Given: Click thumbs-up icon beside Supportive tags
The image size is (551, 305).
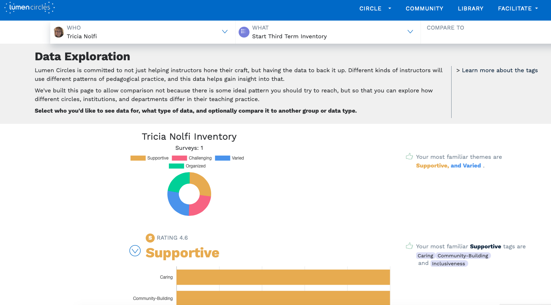Looking at the screenshot, I should 409,246.
